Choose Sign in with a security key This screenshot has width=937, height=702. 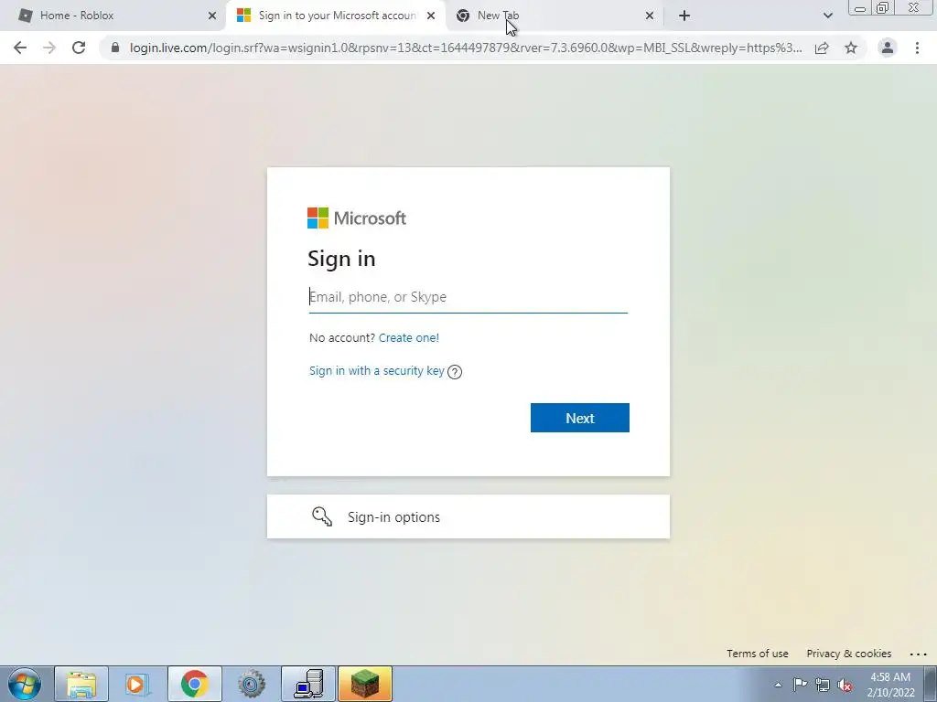click(376, 371)
